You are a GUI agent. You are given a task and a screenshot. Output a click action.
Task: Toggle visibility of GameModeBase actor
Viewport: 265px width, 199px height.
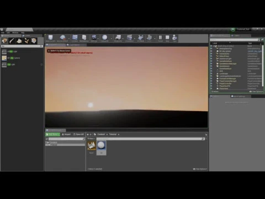[211, 61]
